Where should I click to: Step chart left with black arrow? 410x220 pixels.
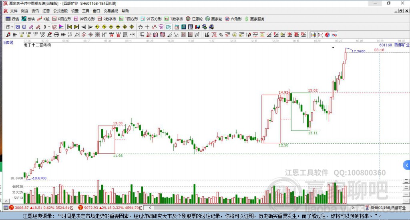pos(83,27)
